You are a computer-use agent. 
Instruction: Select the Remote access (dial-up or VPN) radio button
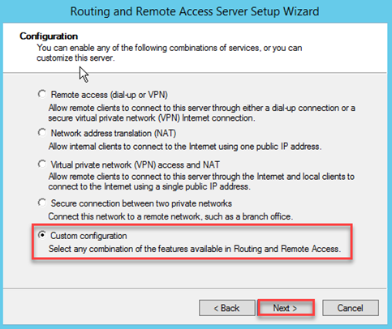[42, 94]
